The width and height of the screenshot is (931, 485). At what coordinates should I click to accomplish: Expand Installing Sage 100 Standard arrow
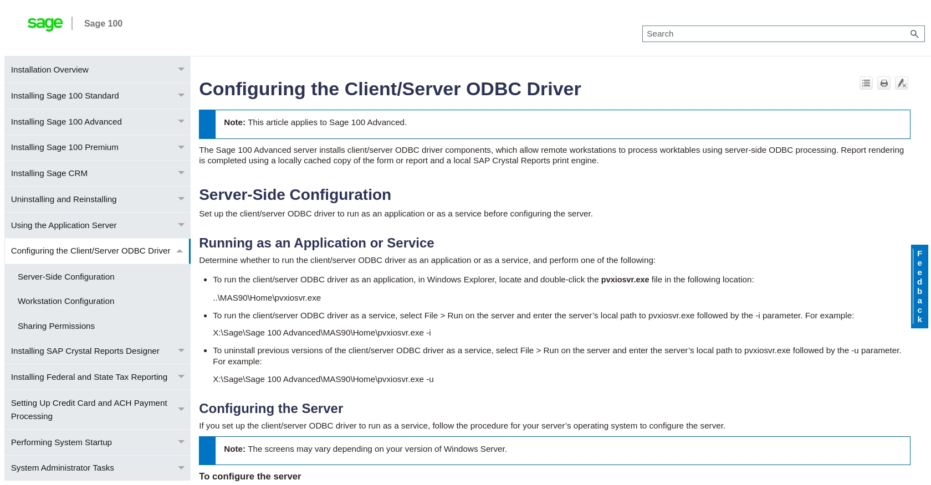pyautogui.click(x=181, y=96)
